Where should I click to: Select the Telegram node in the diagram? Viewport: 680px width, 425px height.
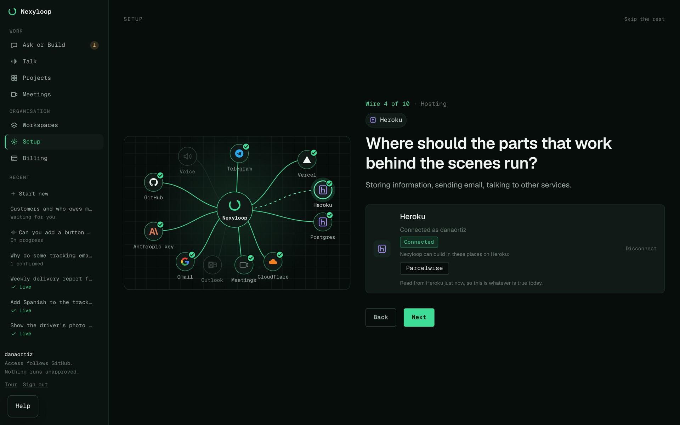pos(239,154)
